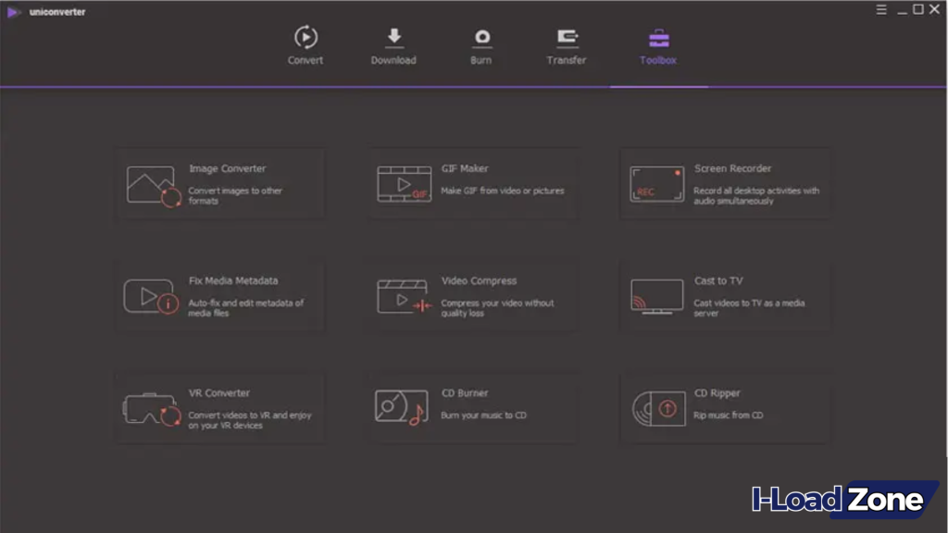
Task: Open the Burn disc icon
Action: click(x=481, y=38)
